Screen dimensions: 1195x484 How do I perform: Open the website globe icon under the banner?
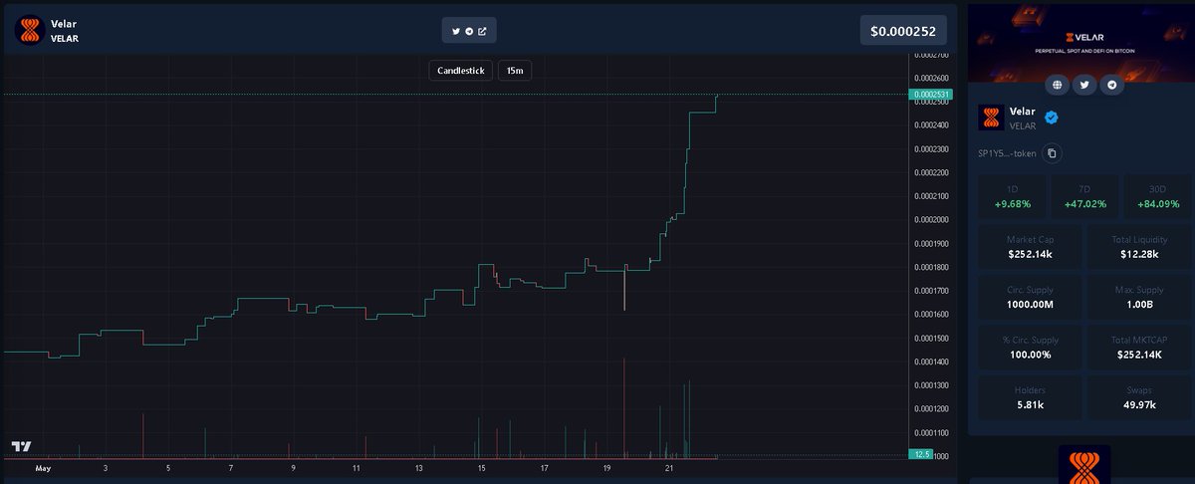point(1057,85)
